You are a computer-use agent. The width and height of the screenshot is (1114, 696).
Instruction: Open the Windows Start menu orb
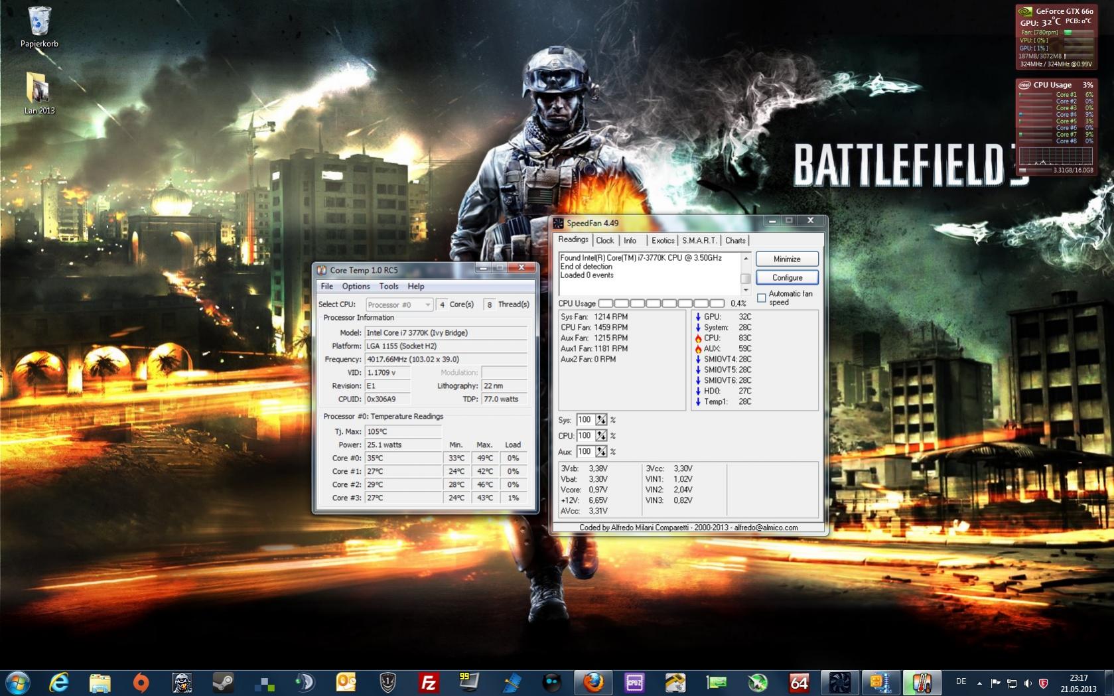pos(17,682)
